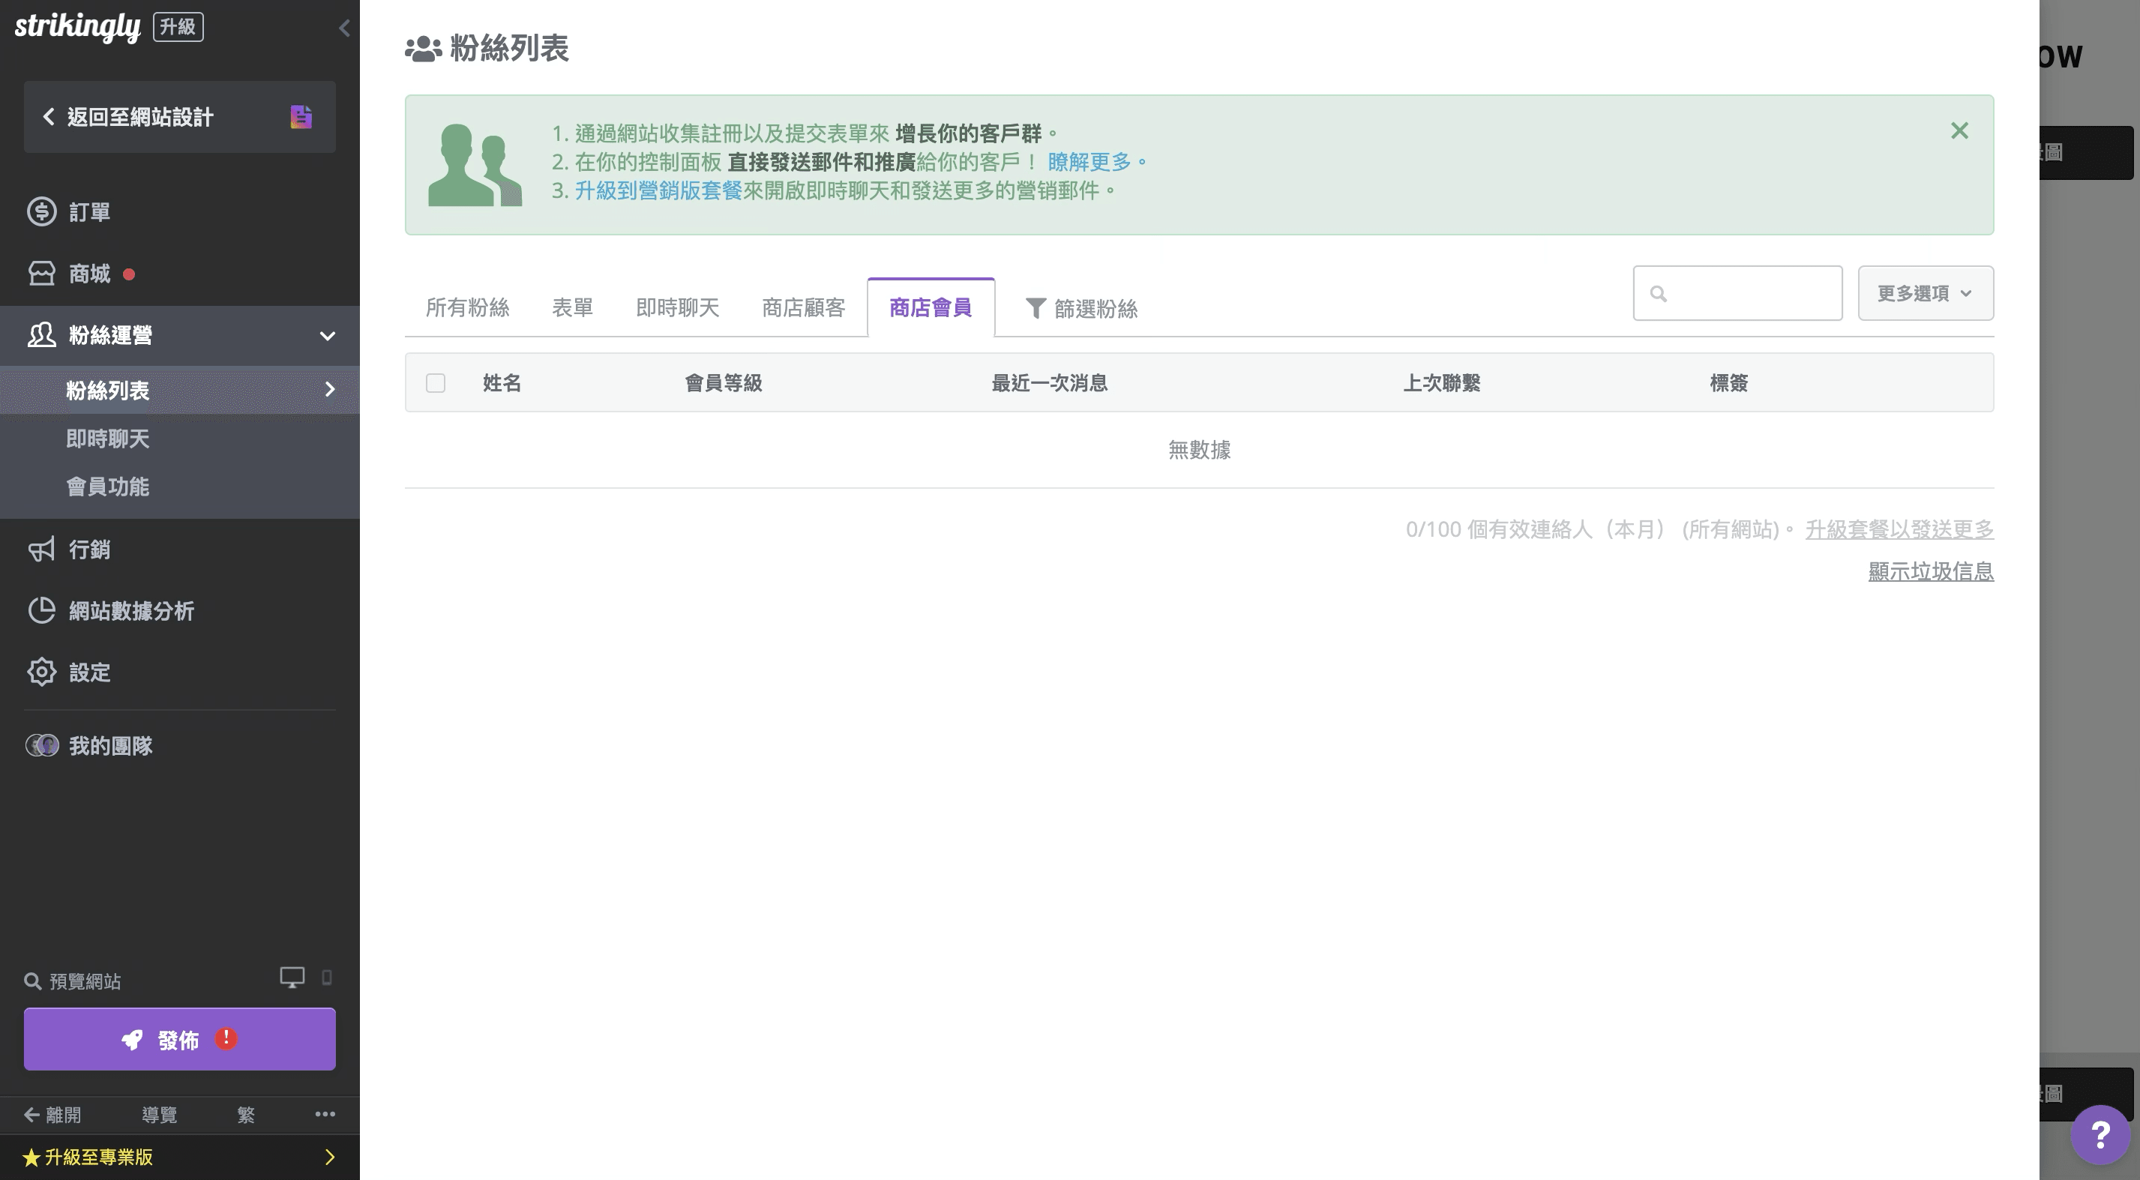Collapse the sidebar using the top arrow
2140x1180 pixels.
click(345, 28)
